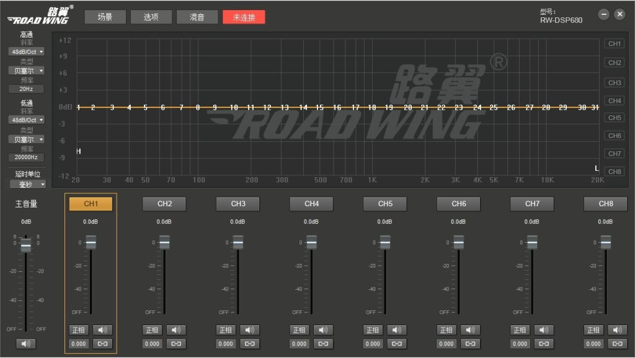Toggle CH2 phase 正相 button
This screenshot has width=635, height=358.
pos(153,330)
